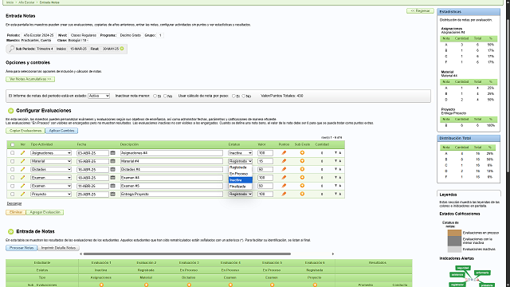Image resolution: width=510 pixels, height=287 pixels.
Task: Move Examen #4 row down with arrow
Action: [335, 178]
